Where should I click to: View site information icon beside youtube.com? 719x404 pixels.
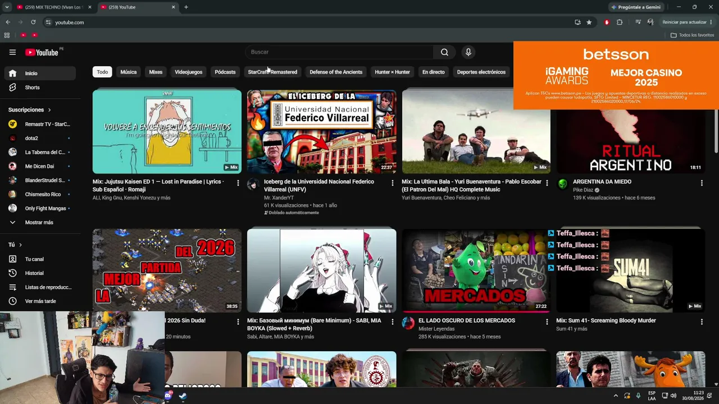pos(48,22)
